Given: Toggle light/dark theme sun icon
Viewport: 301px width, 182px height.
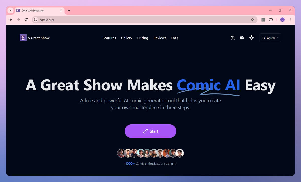Looking at the screenshot, I should 251,38.
